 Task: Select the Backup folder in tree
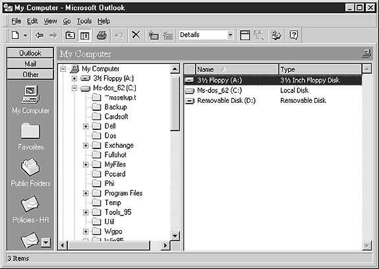tap(109, 107)
